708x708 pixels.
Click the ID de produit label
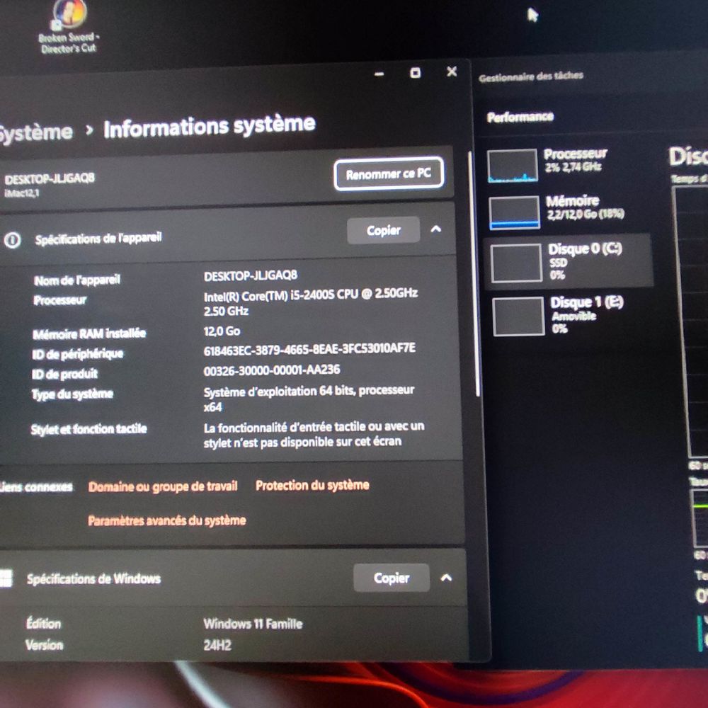[64, 374]
